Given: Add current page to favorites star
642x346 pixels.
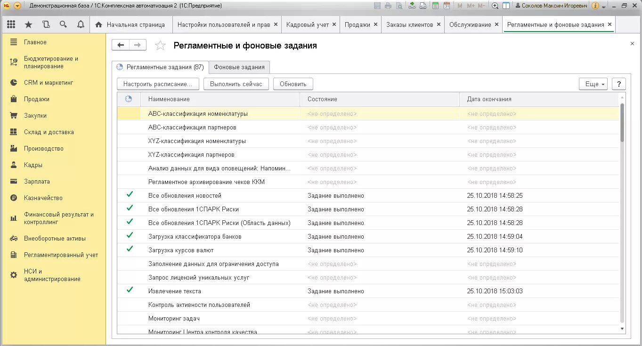Looking at the screenshot, I should (x=161, y=45).
